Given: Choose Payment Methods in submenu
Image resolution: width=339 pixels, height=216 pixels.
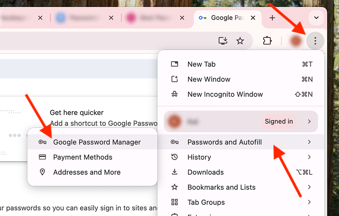Looking at the screenshot, I should (x=92, y=157).
